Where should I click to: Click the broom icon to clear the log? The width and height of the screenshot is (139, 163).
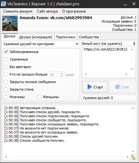133,157
